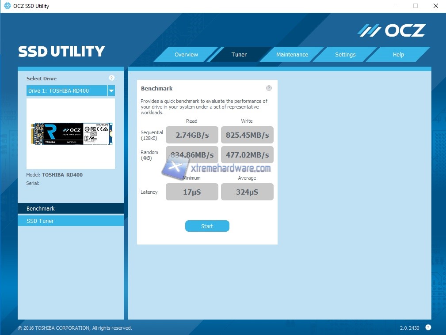This screenshot has width=446, height=335.
Task: Click the TOSHIBA RD400 drive image
Action: point(71,133)
